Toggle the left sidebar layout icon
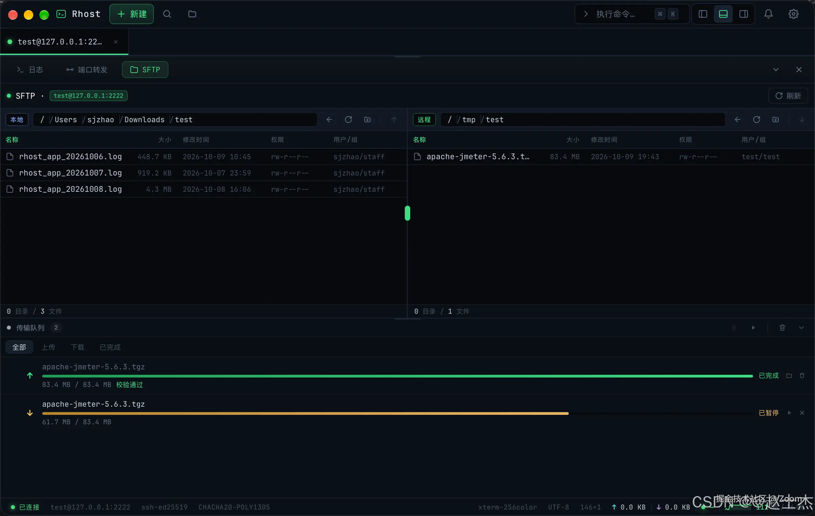 point(703,14)
